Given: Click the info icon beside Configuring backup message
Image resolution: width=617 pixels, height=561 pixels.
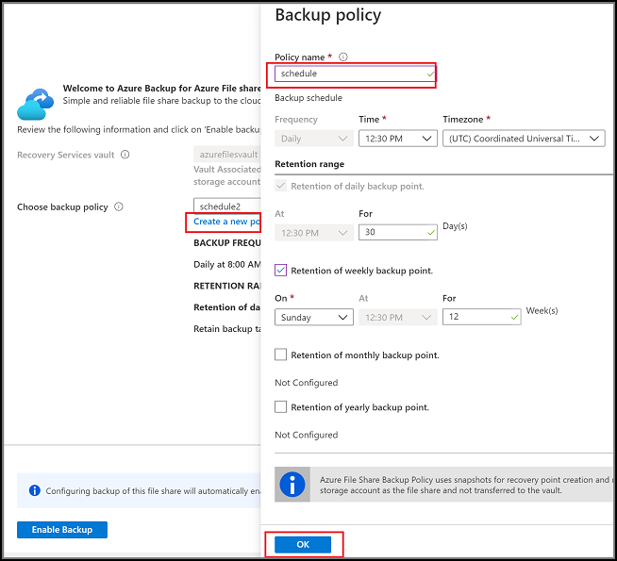Looking at the screenshot, I should click(x=35, y=490).
